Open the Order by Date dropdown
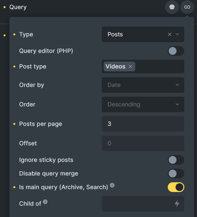This screenshot has width=197, height=217. (143, 85)
